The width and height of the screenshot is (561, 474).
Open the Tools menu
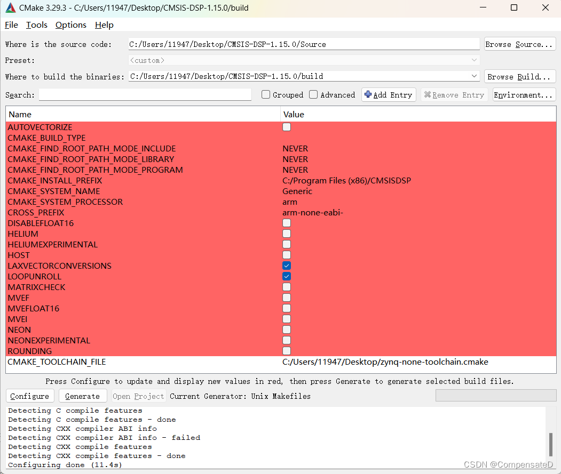pyautogui.click(x=36, y=25)
